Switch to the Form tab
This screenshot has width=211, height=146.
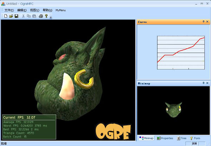coord(195,138)
